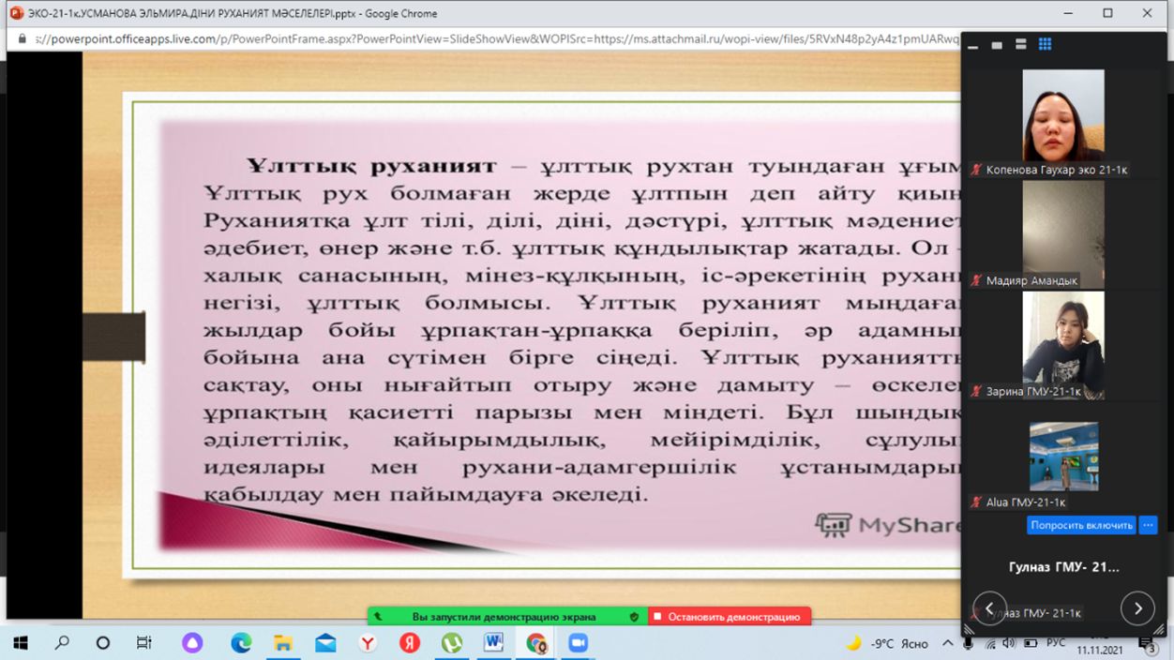Switch Zoom panel to two-row strip view
This screenshot has height=660, width=1174.
(1020, 44)
